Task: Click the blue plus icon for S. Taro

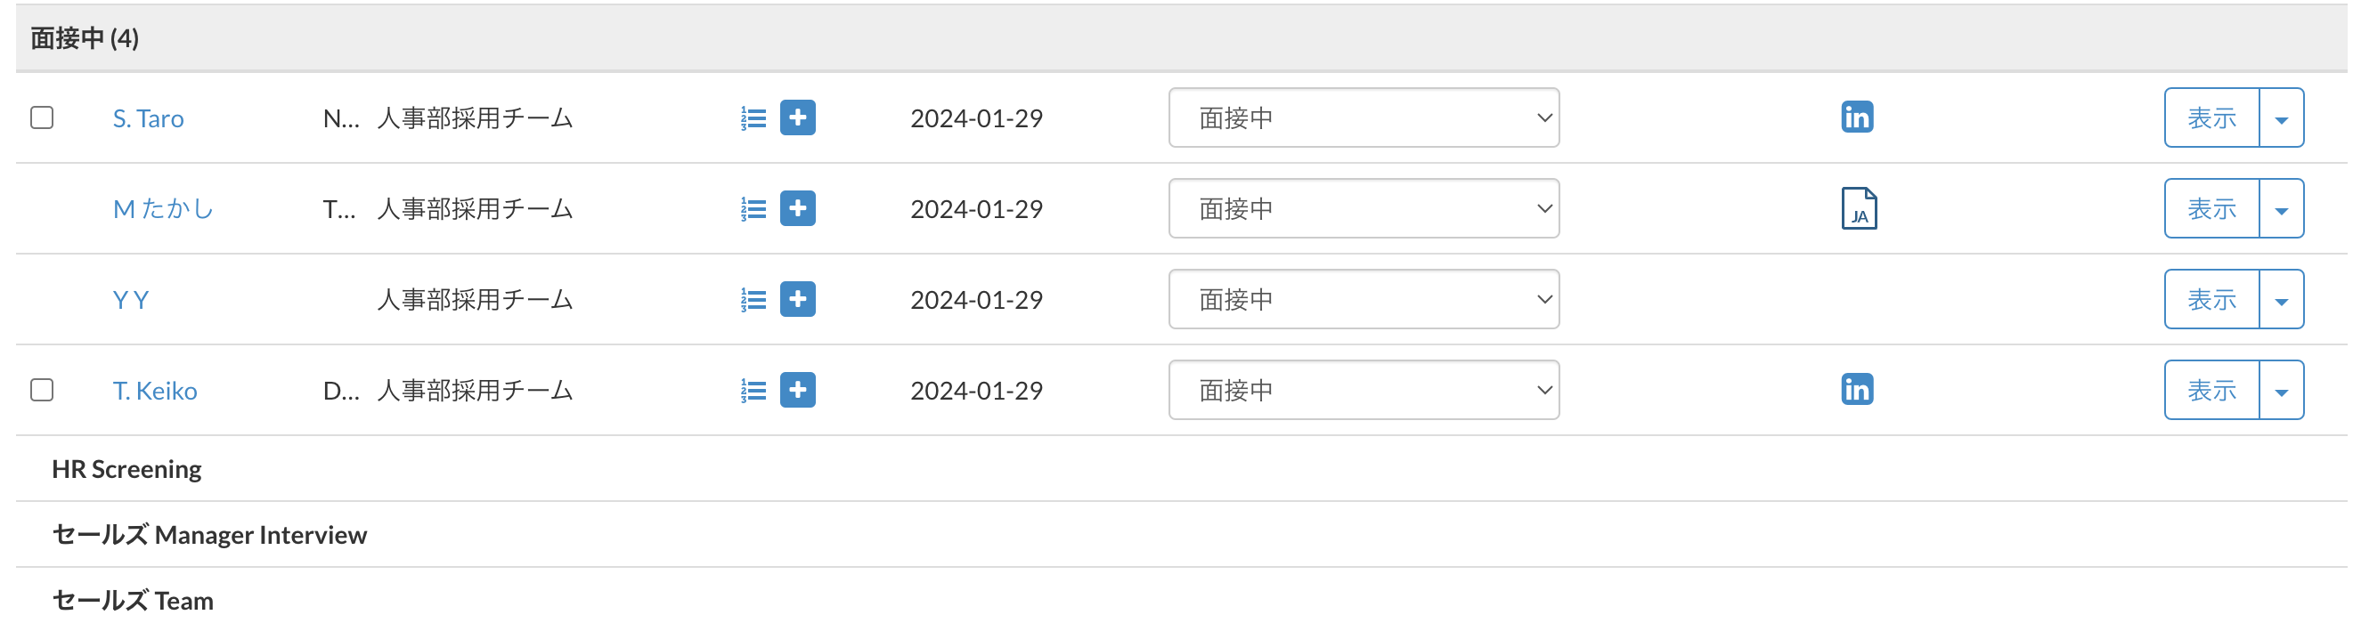Action: [x=797, y=117]
